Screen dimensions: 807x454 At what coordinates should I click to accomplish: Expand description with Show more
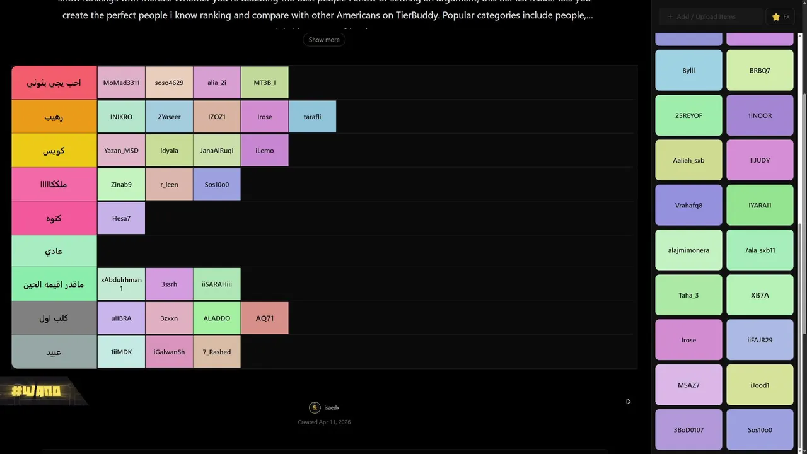[x=324, y=40]
